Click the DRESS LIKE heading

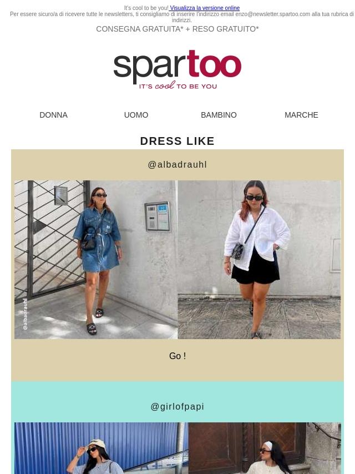(177, 141)
